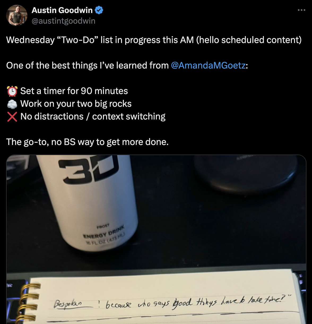This screenshot has height=324, width=312.
Task: Click the "ENERGY DRINK" label on the can
Action: click(x=103, y=232)
